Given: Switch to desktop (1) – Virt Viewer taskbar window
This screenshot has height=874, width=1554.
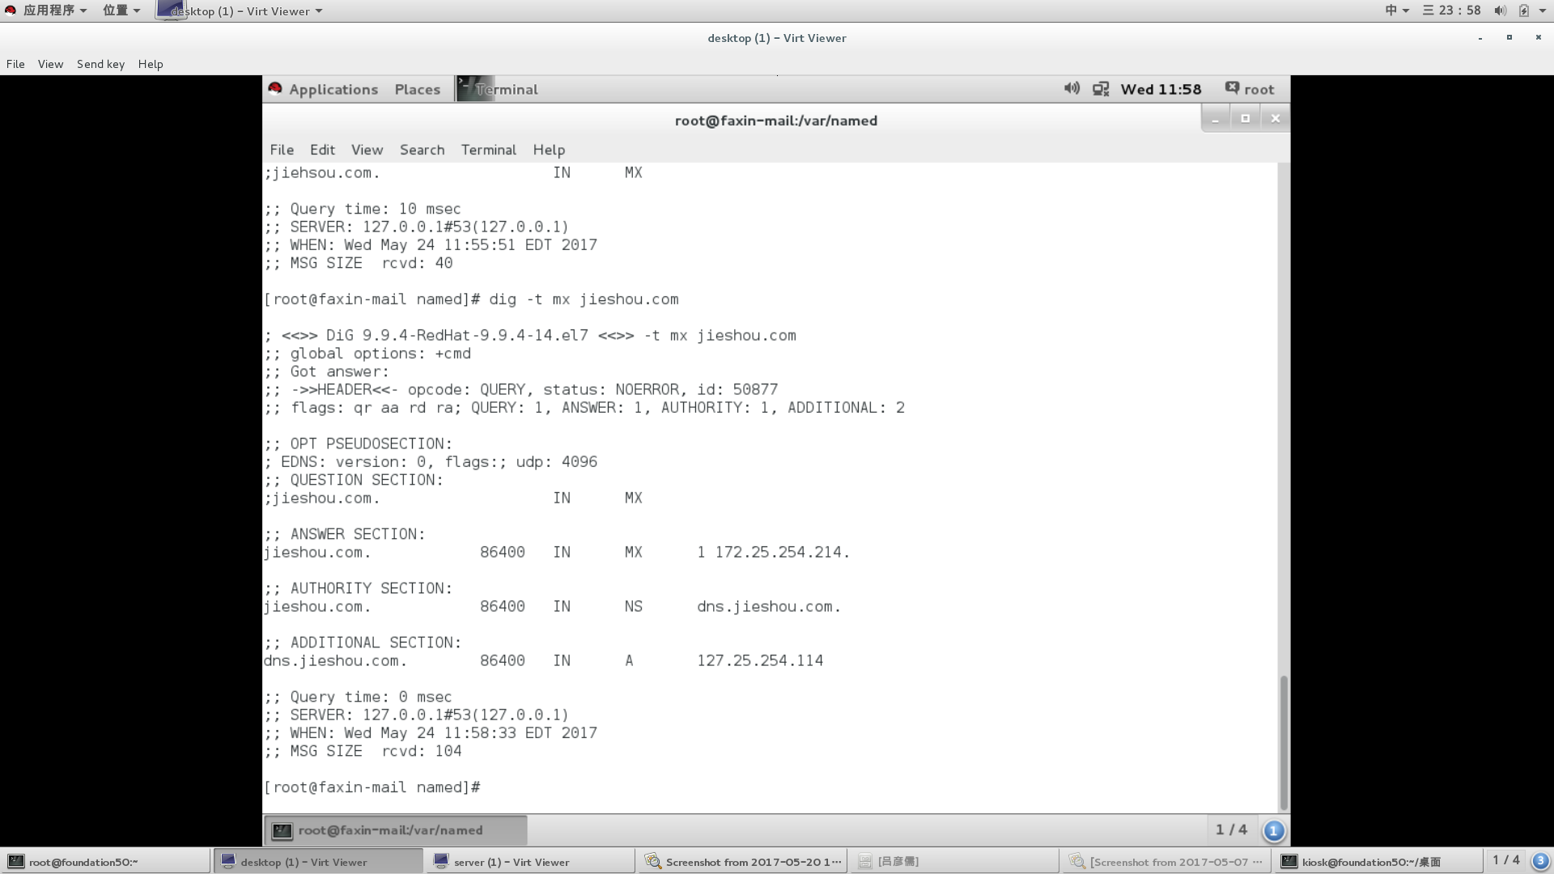Looking at the screenshot, I should [x=317, y=862].
